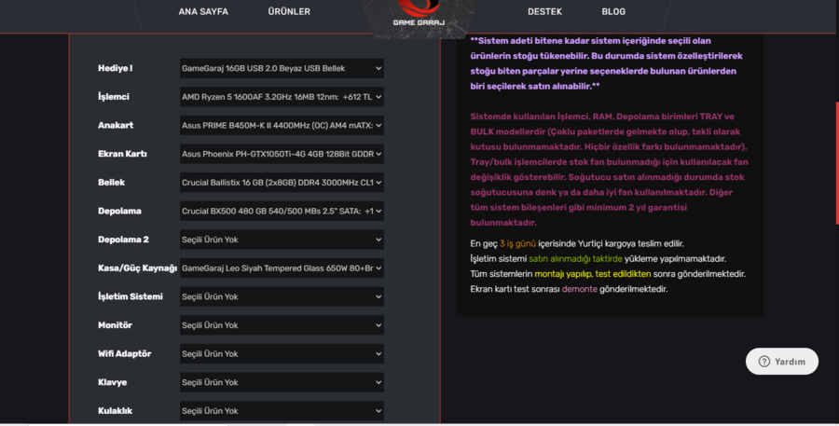Click the page's vertical scrollbar
This screenshot has width=839, height=426.
837,163
